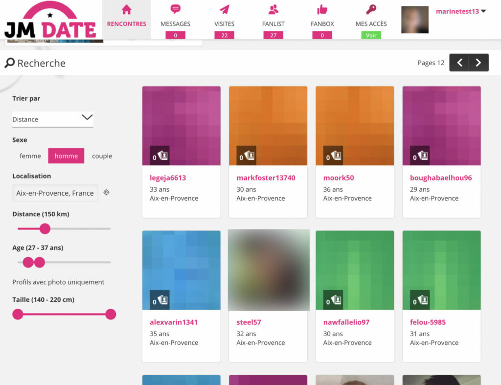This screenshot has width=501, height=385.
Task: Go to the next results page
Action: pos(478,63)
